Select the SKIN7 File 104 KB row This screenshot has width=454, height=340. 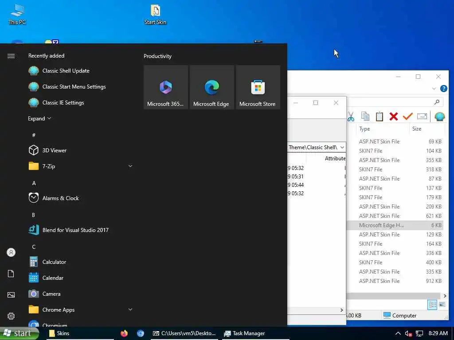[x=395, y=151]
